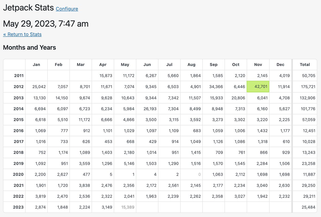Click the 20,806 October 2013 value
The image size is (321, 217).
pos(238,98)
